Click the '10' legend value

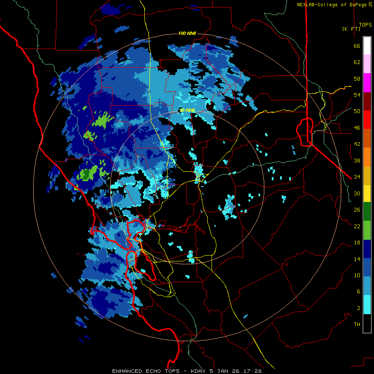click(x=357, y=275)
